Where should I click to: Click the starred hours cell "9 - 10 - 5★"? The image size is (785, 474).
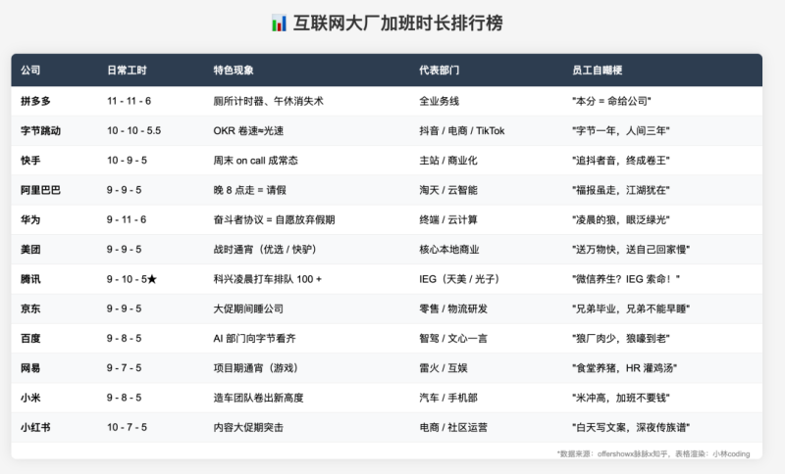tap(132, 279)
